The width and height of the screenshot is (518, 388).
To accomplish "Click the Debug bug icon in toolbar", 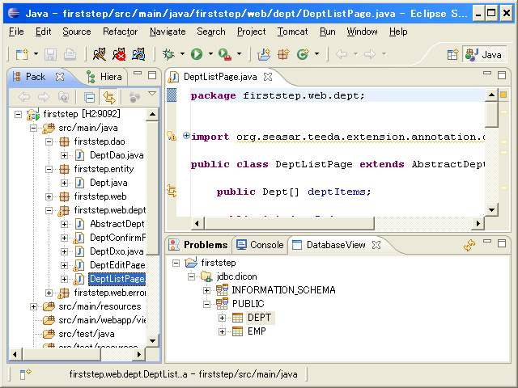I will (168, 54).
